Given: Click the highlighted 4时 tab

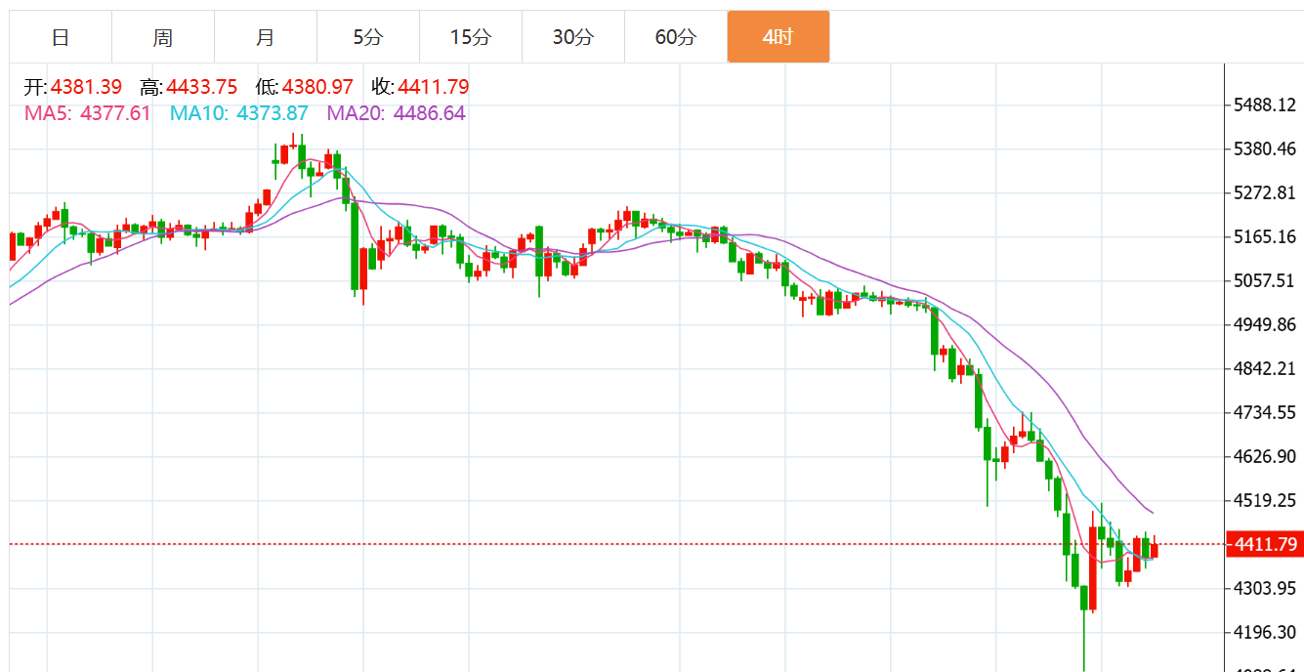Looking at the screenshot, I should click(778, 37).
